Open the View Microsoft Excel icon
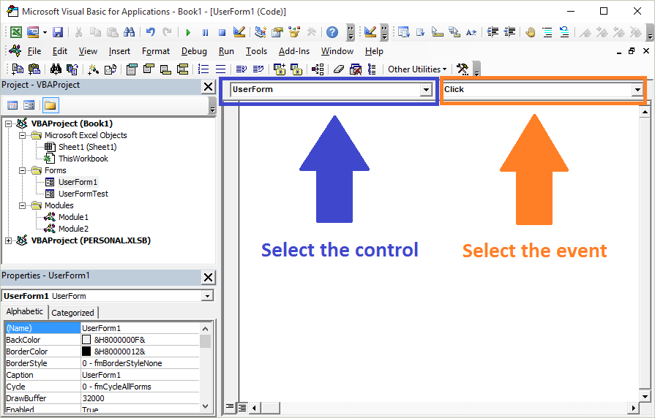The image size is (655, 418). pyautogui.click(x=15, y=32)
